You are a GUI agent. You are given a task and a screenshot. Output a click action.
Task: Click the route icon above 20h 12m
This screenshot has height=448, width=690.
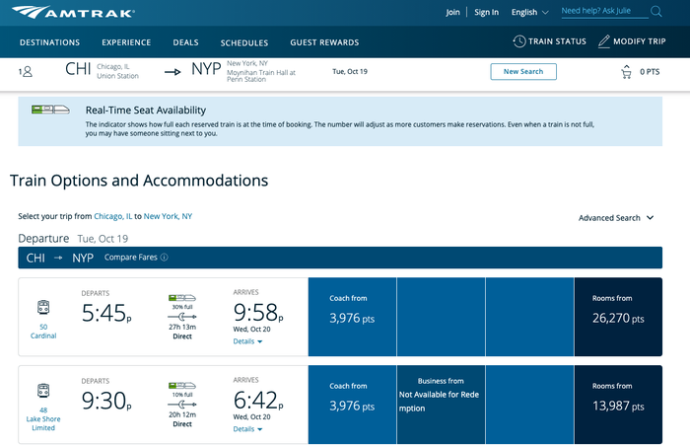point(182,405)
